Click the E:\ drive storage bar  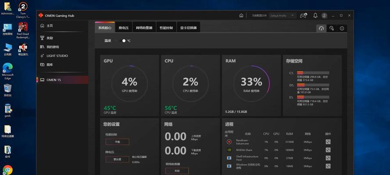[313, 97]
